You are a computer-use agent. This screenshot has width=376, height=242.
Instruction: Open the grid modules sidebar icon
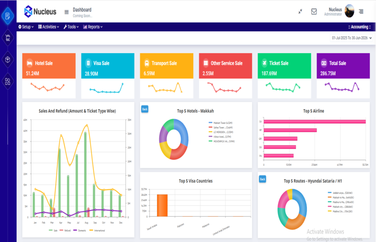pos(7,81)
